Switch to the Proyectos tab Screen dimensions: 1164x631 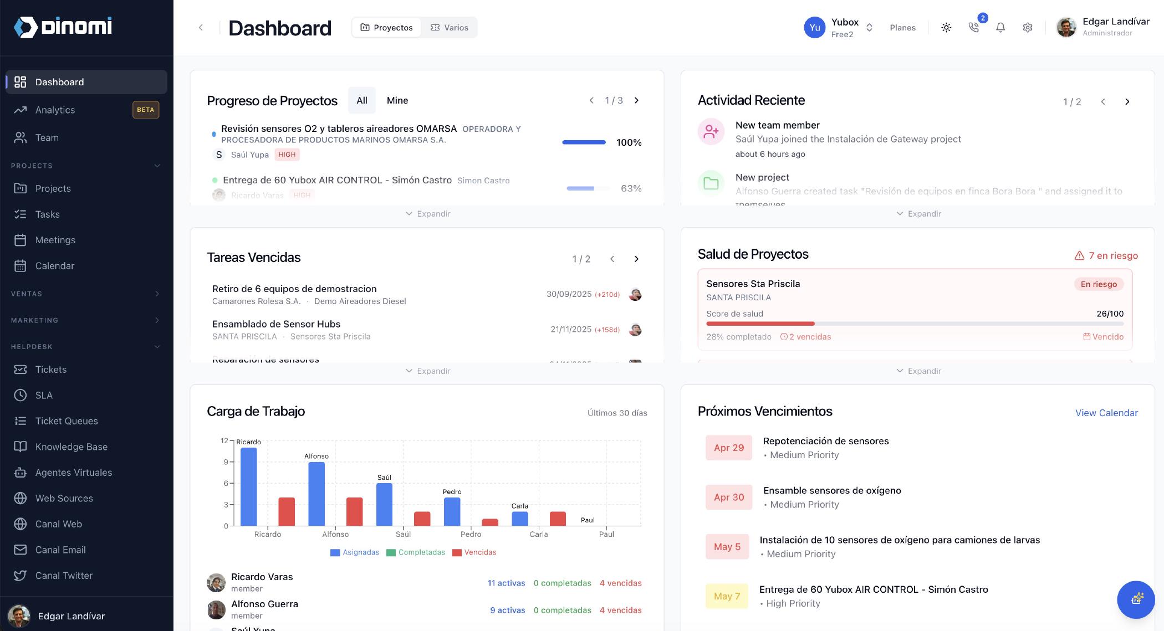[387, 28]
